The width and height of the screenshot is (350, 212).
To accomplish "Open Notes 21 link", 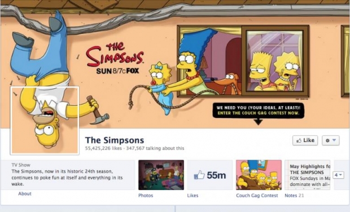I will [x=294, y=196].
